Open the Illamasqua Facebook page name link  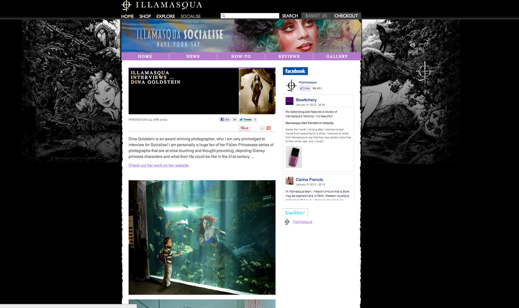pos(307,82)
